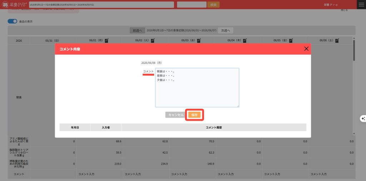Click value 62.3 in triacylglycerol row
This screenshot has width=366, height=181.
[x=212, y=152]
